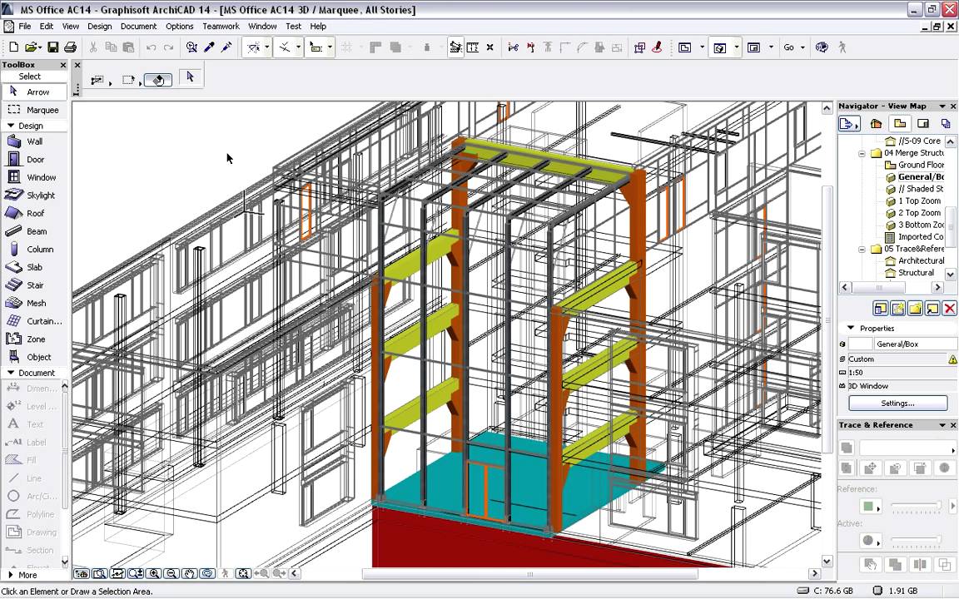Screen dimensions: 959x599
Task: Click the Settings... button
Action: coord(897,403)
